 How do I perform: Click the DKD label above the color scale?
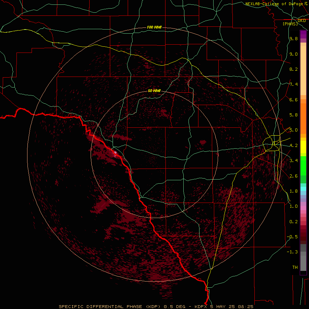point(301,21)
